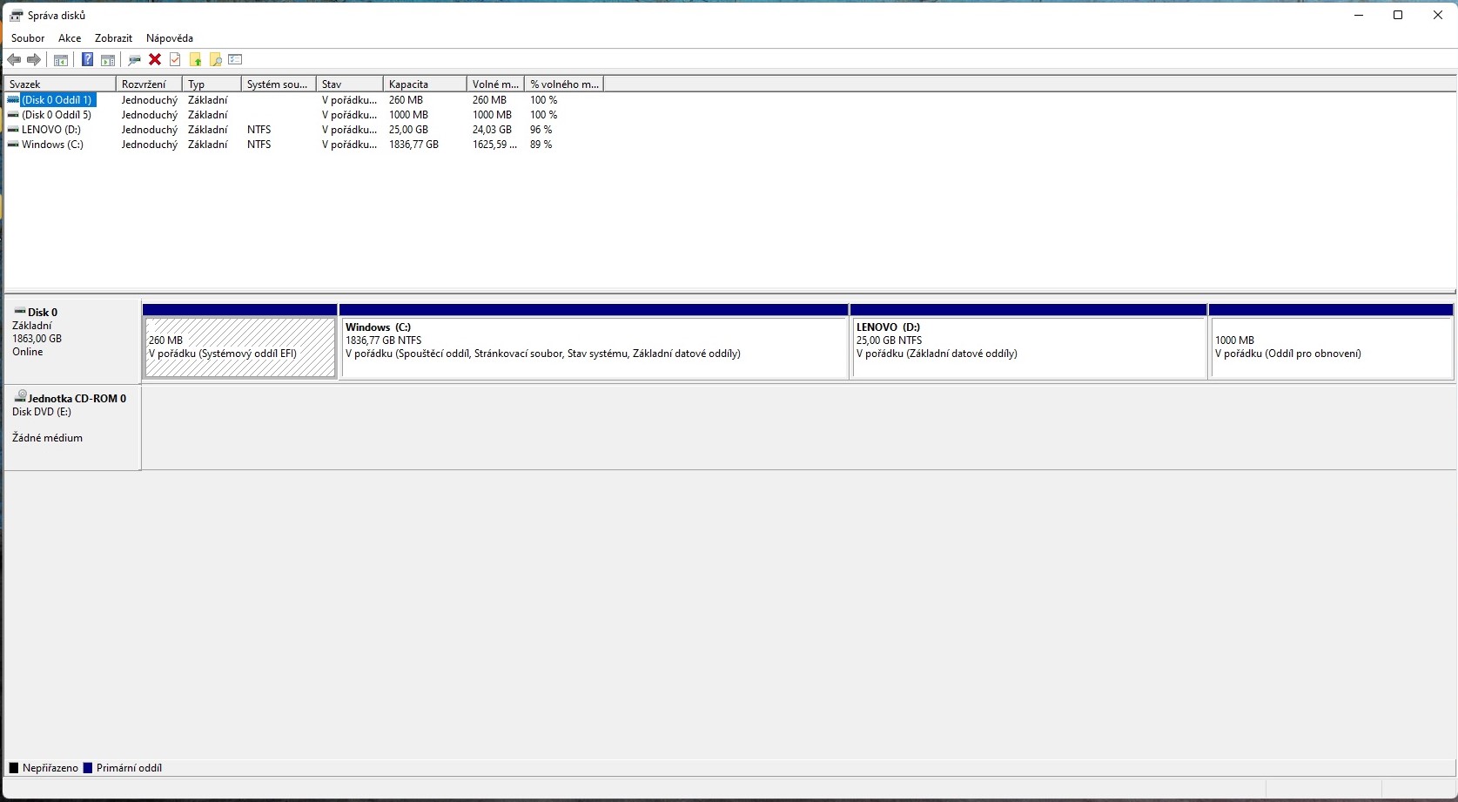Click the red X delete icon
This screenshot has height=802, width=1458.
tap(155, 60)
